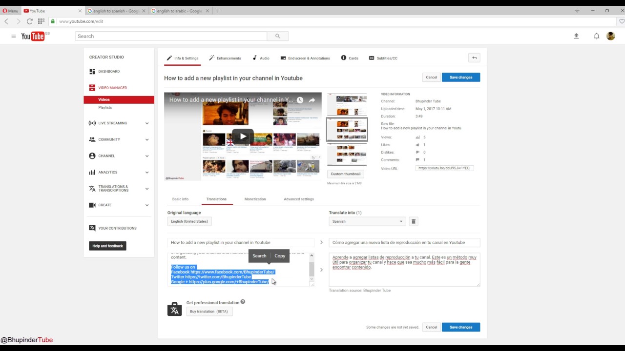Switch to Info & Settings tab
625x351 pixels.
[x=182, y=58]
